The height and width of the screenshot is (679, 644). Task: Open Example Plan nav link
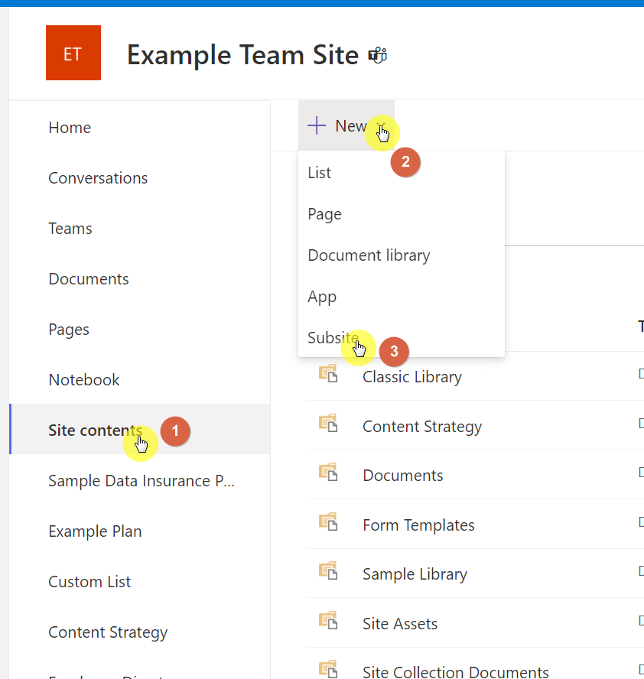[95, 531]
